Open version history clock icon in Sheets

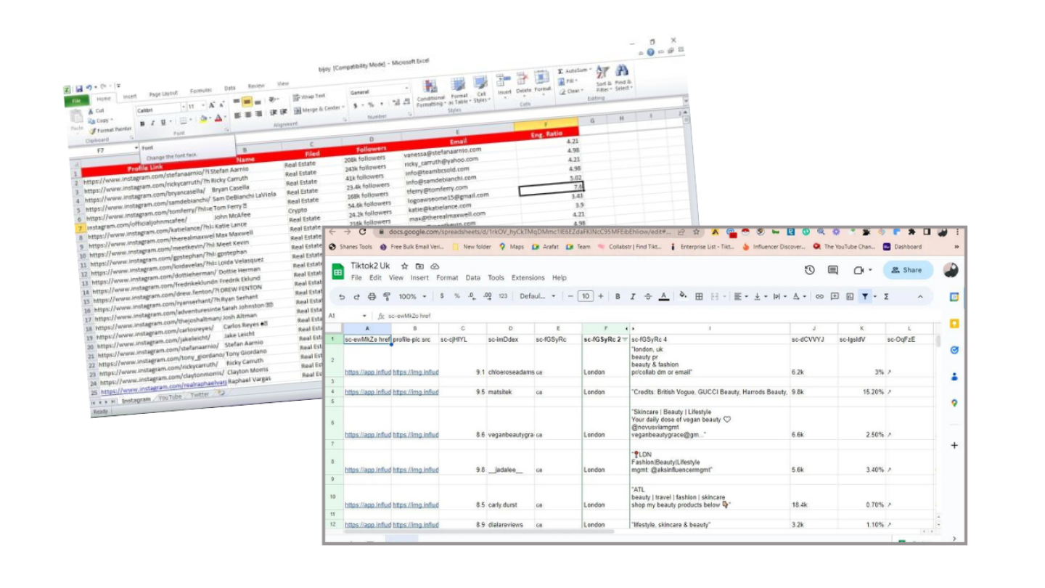[810, 270]
